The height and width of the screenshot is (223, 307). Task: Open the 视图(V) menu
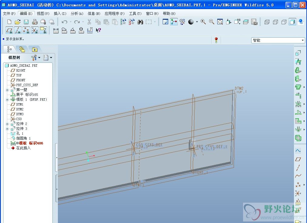(x=43, y=14)
